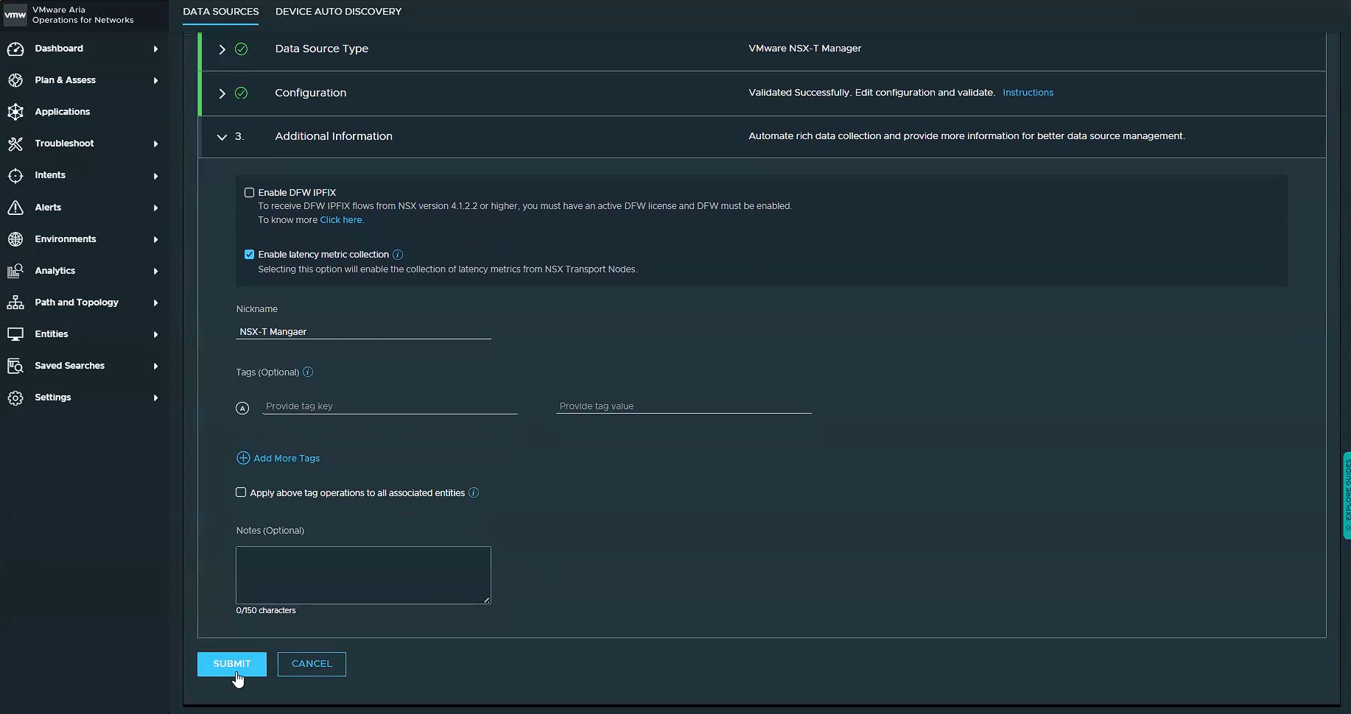Expand Entities submenu arrow
This screenshot has width=1351, height=714.
coord(155,334)
